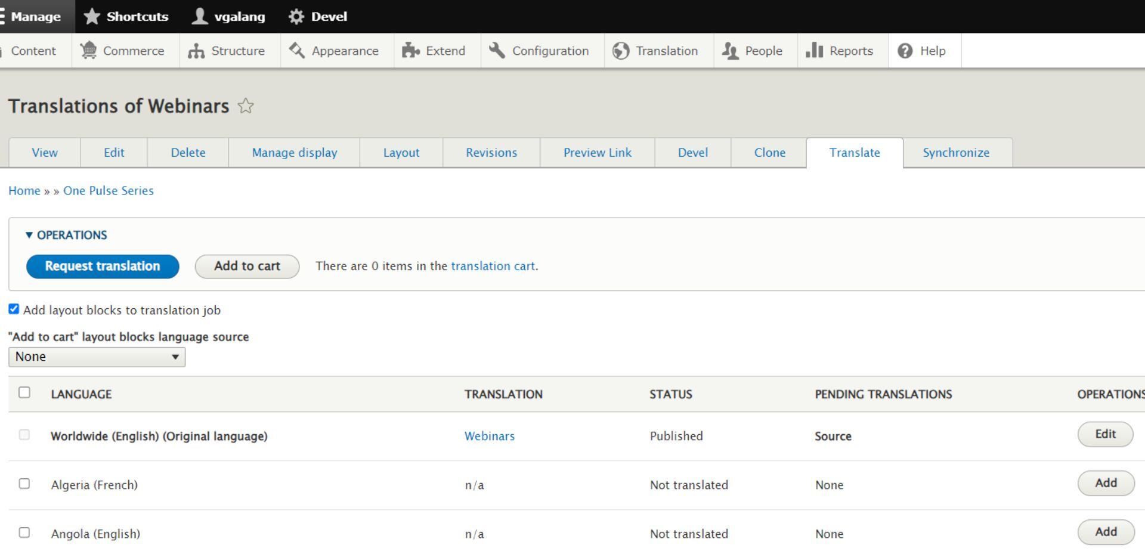Click the Commerce cart icon

(x=88, y=51)
